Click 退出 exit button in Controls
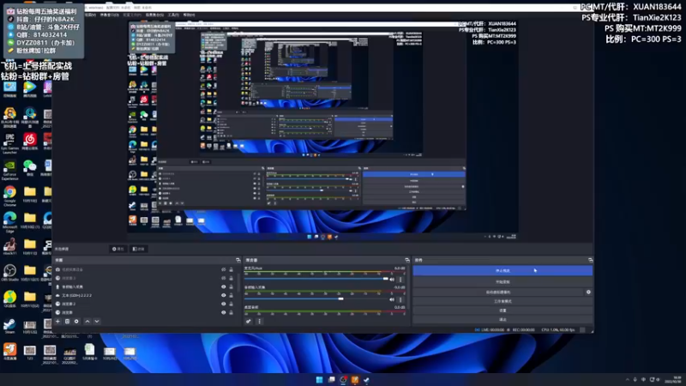Screen dimensions: 686x386 point(502,319)
